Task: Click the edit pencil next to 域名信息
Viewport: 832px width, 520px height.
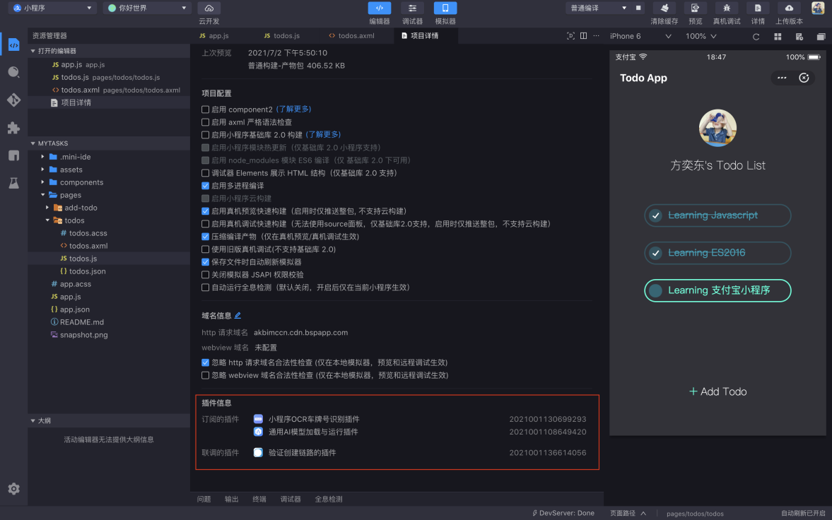Action: (x=238, y=316)
